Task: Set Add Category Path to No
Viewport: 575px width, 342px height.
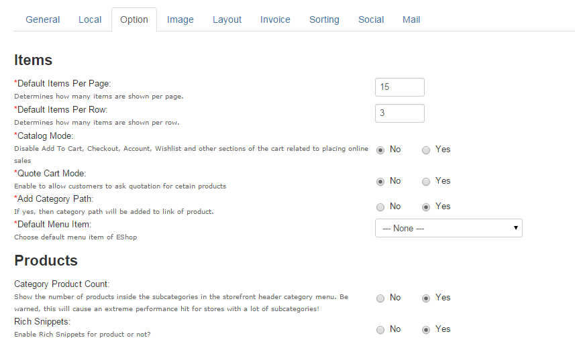Action: click(380, 207)
